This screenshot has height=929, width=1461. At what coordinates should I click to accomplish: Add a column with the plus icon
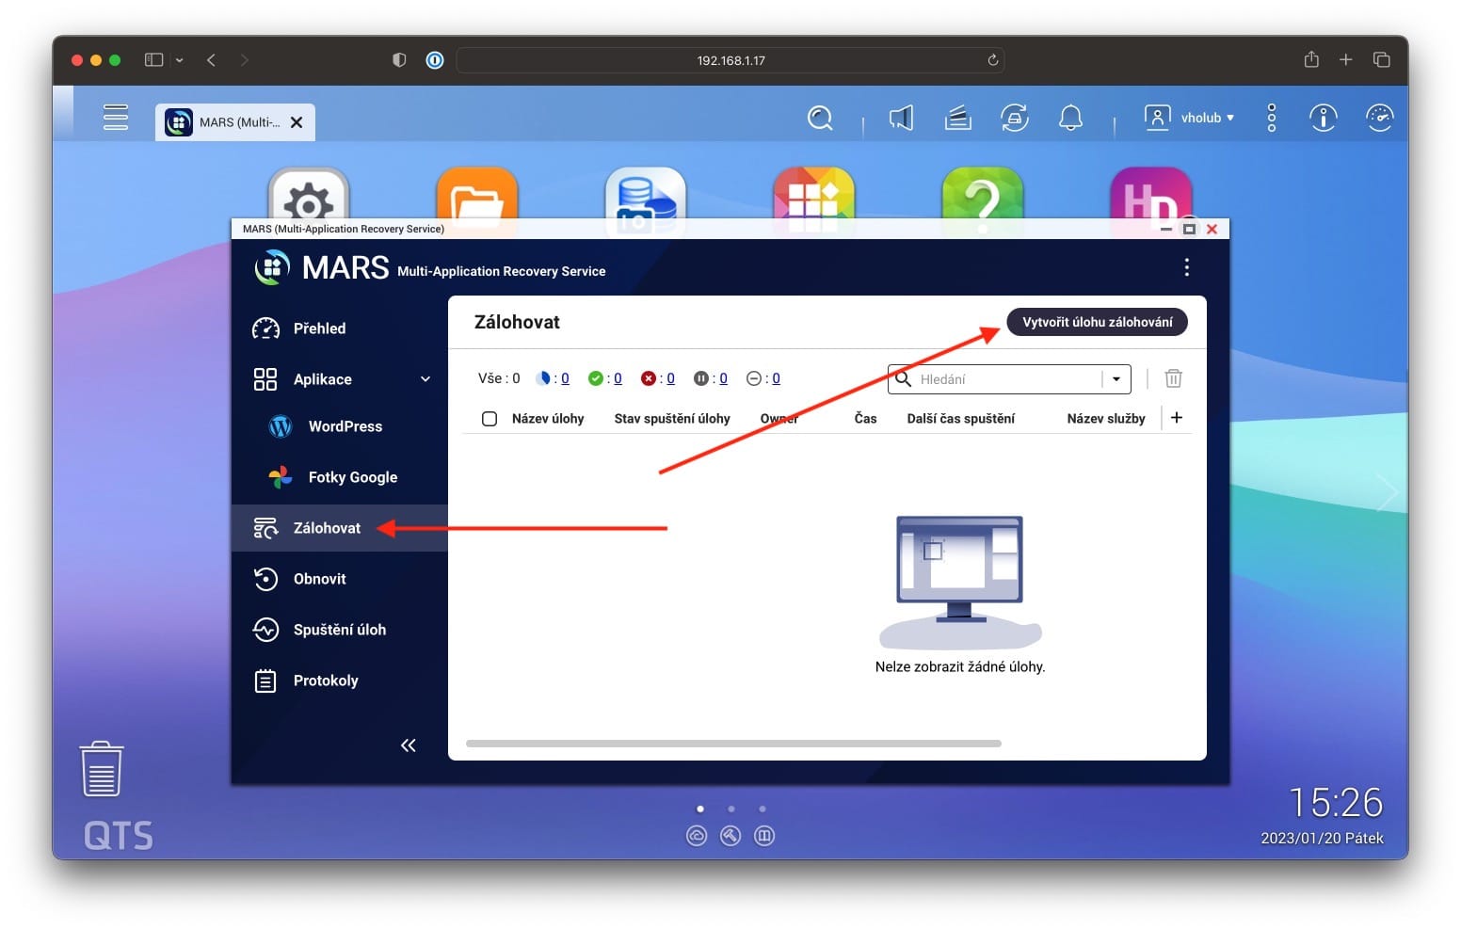1176,418
